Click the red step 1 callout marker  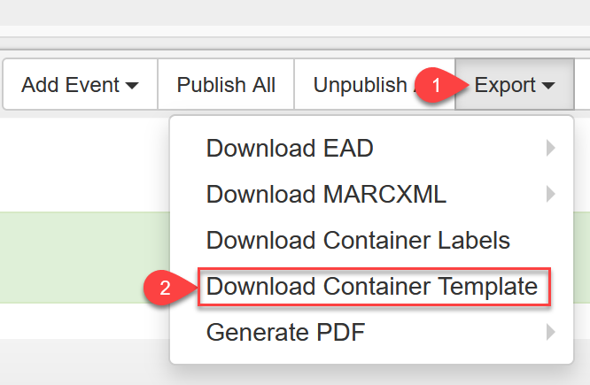435,86
